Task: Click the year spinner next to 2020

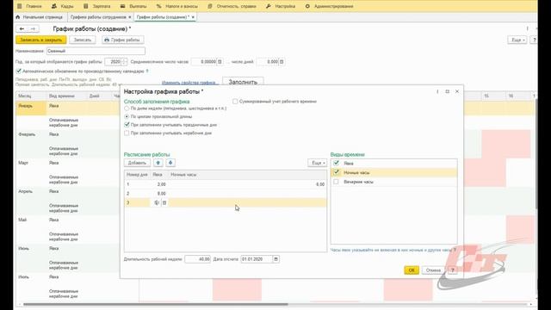Action: pyautogui.click(x=124, y=62)
